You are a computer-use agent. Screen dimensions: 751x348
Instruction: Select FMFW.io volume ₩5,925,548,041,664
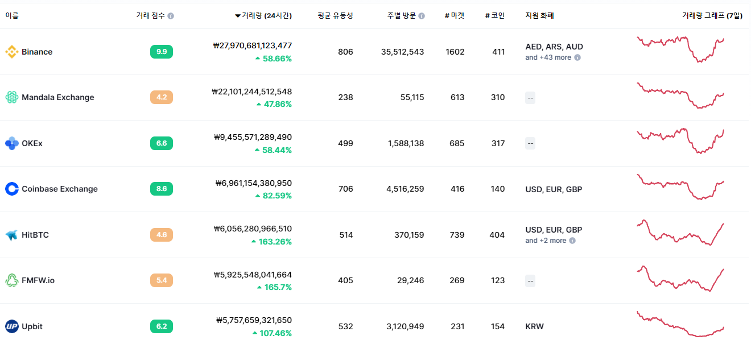pyautogui.click(x=253, y=275)
